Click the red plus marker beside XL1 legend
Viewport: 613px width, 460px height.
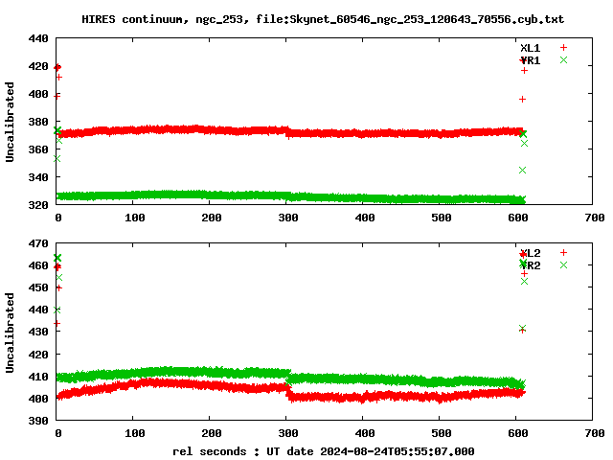[563, 48]
